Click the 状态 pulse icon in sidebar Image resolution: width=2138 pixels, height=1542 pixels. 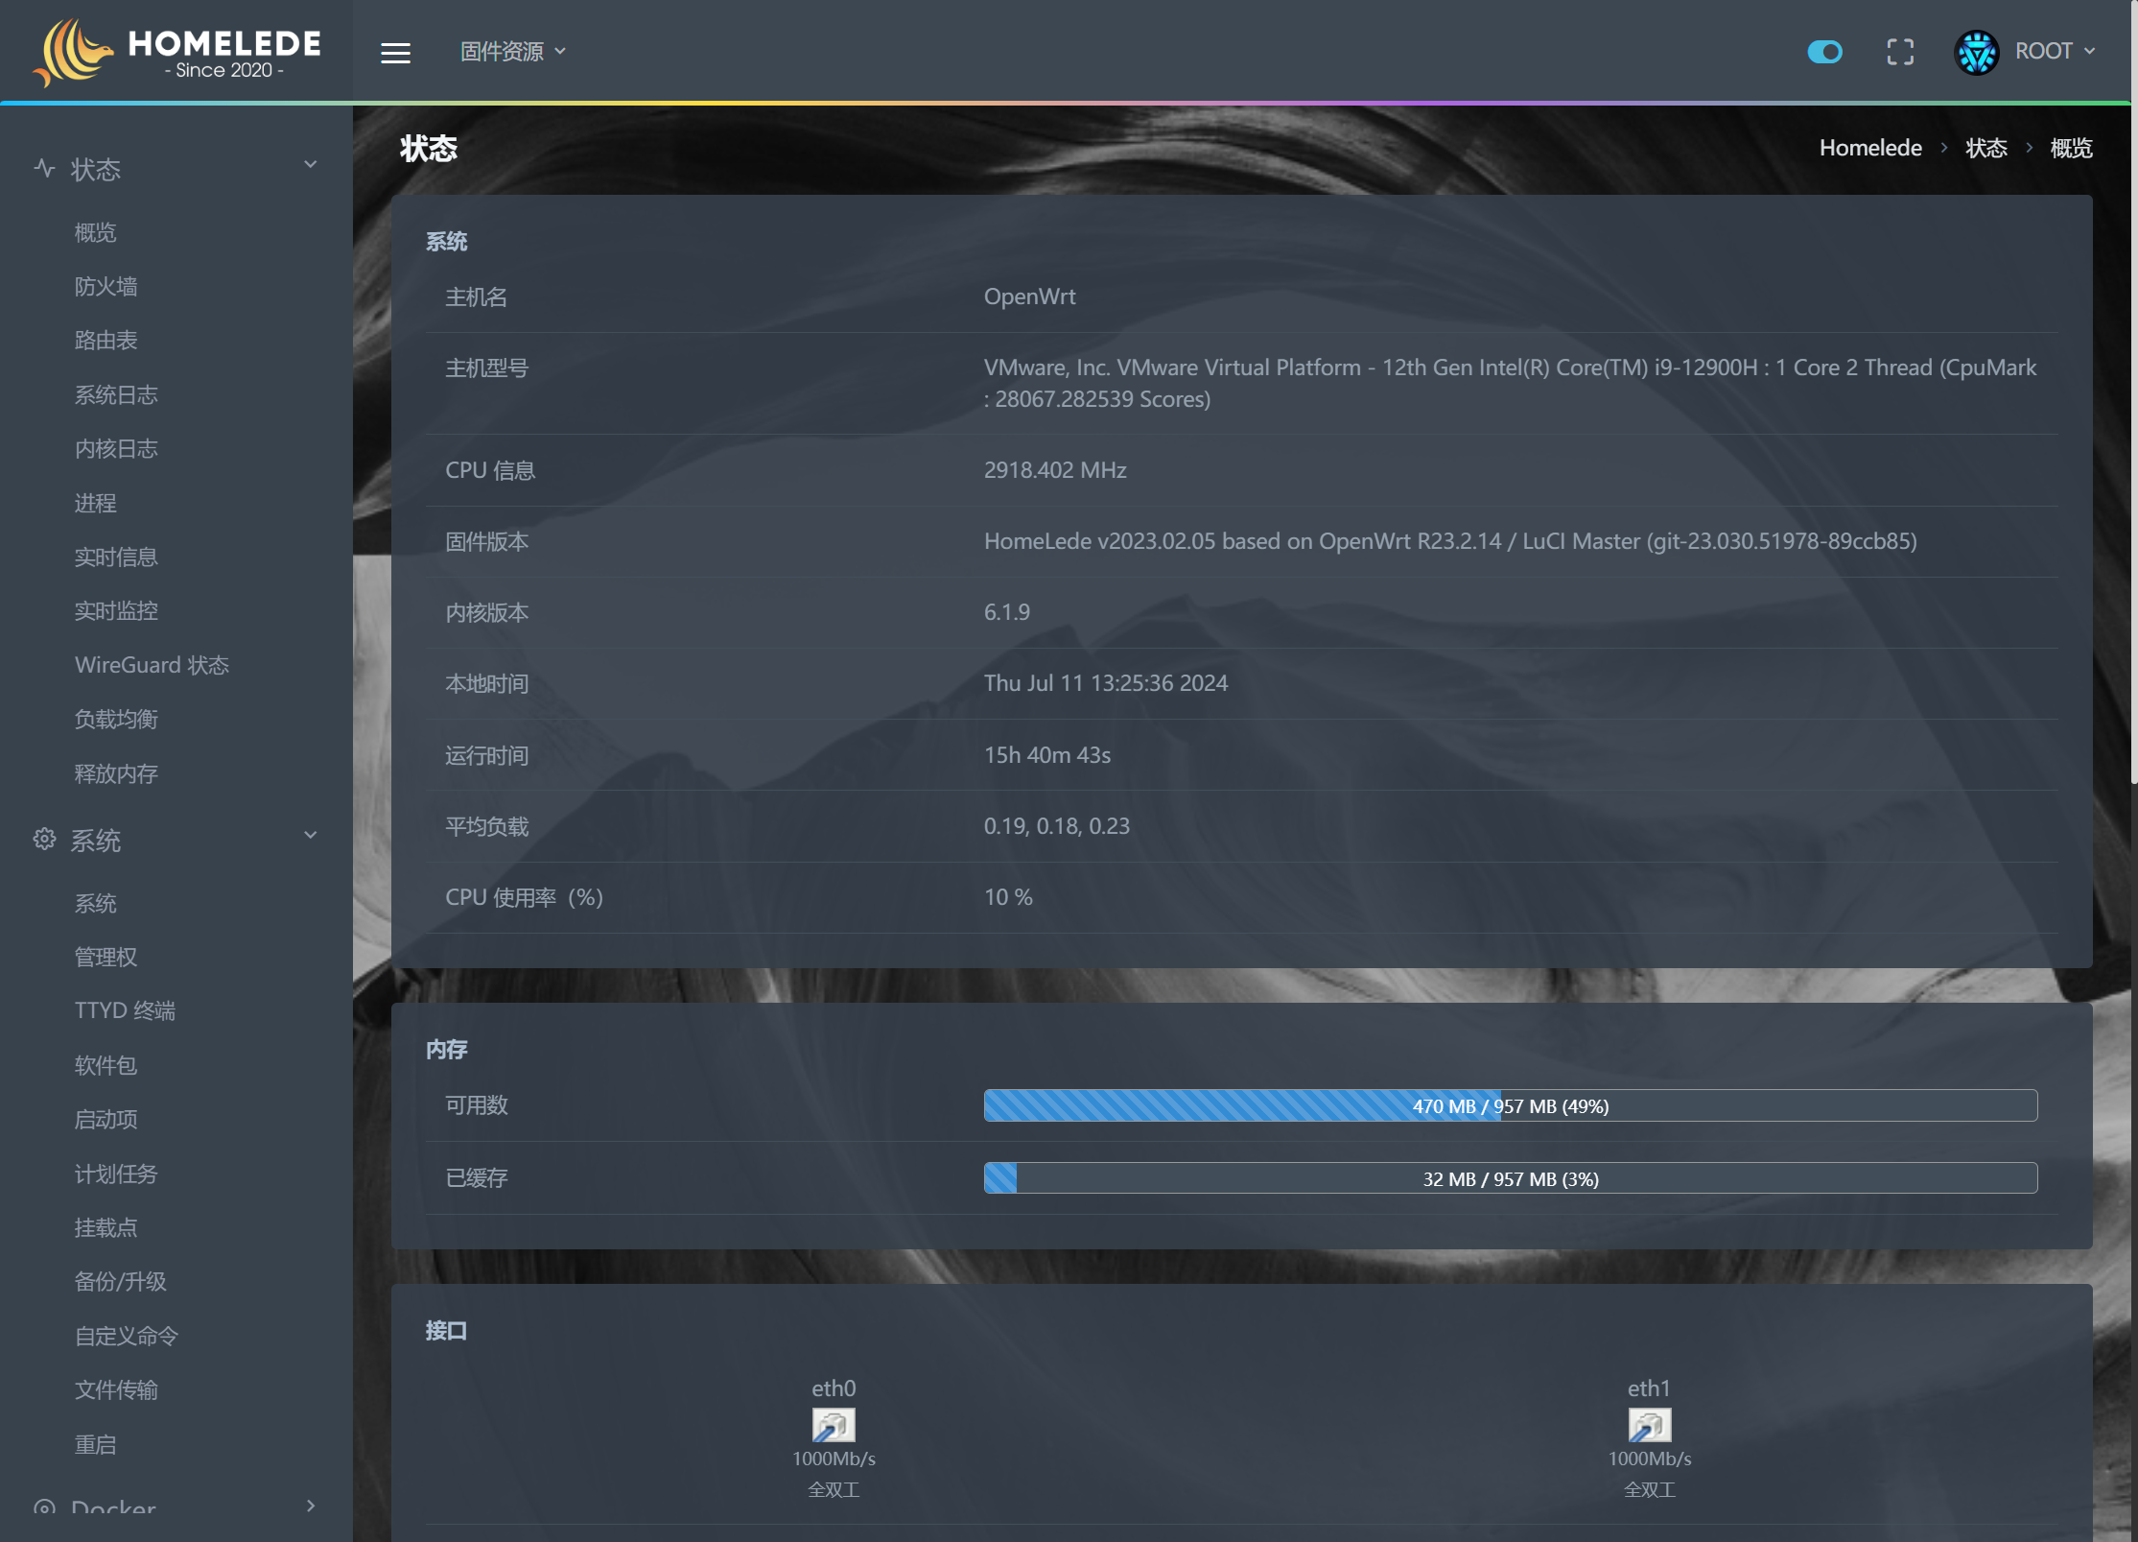point(44,168)
